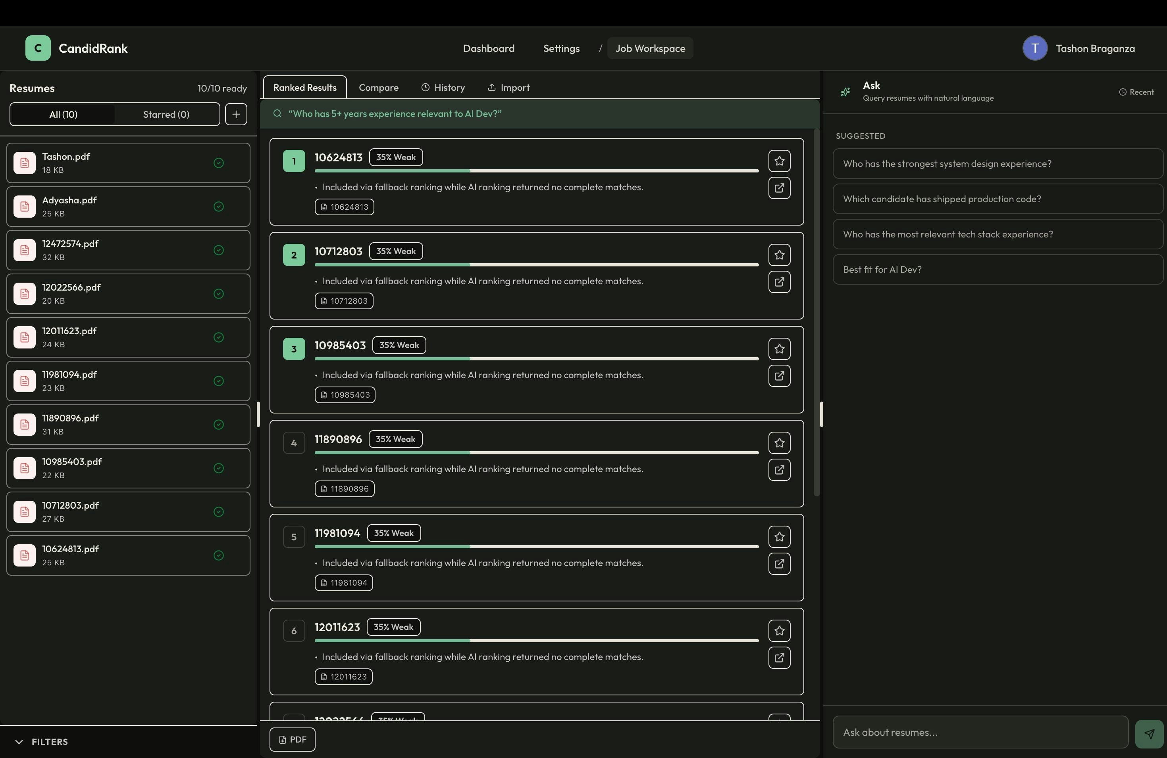Open the search query bar for ranked results
Image resolution: width=1167 pixels, height=758 pixels.
[539, 114]
